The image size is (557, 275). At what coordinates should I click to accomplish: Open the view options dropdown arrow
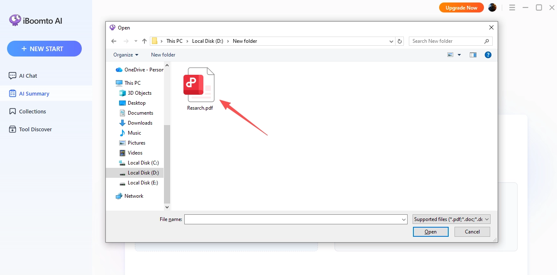459,55
